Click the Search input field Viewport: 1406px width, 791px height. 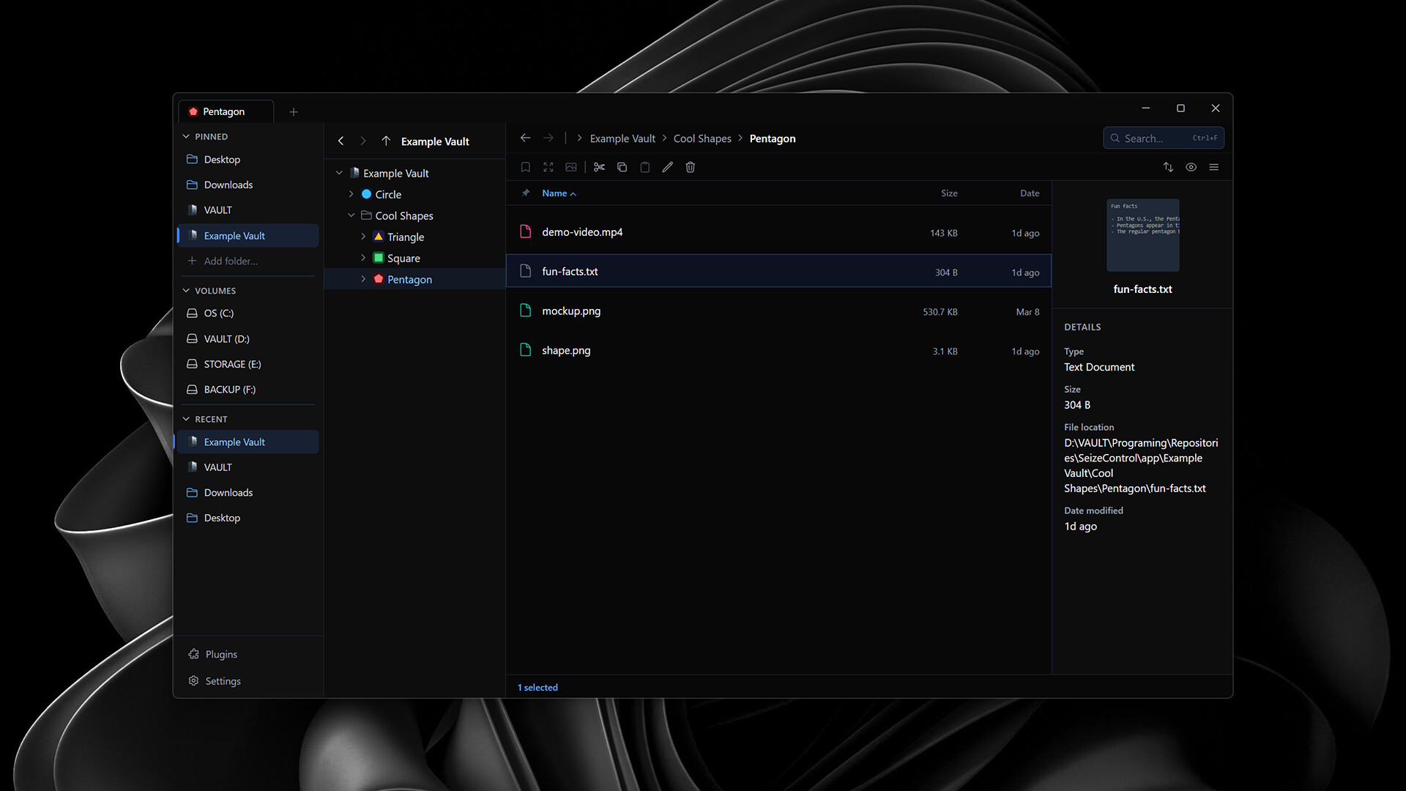(x=1154, y=138)
